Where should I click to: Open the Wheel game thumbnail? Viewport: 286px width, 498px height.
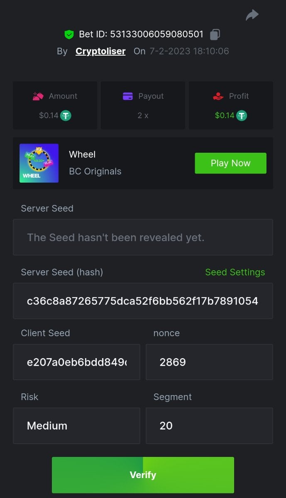pos(39,163)
